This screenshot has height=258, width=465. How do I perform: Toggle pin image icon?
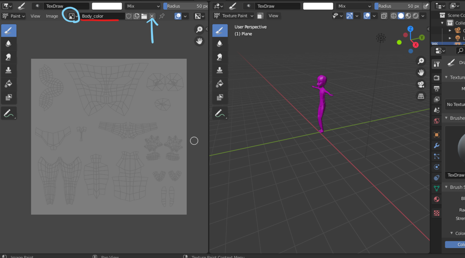coord(162,16)
